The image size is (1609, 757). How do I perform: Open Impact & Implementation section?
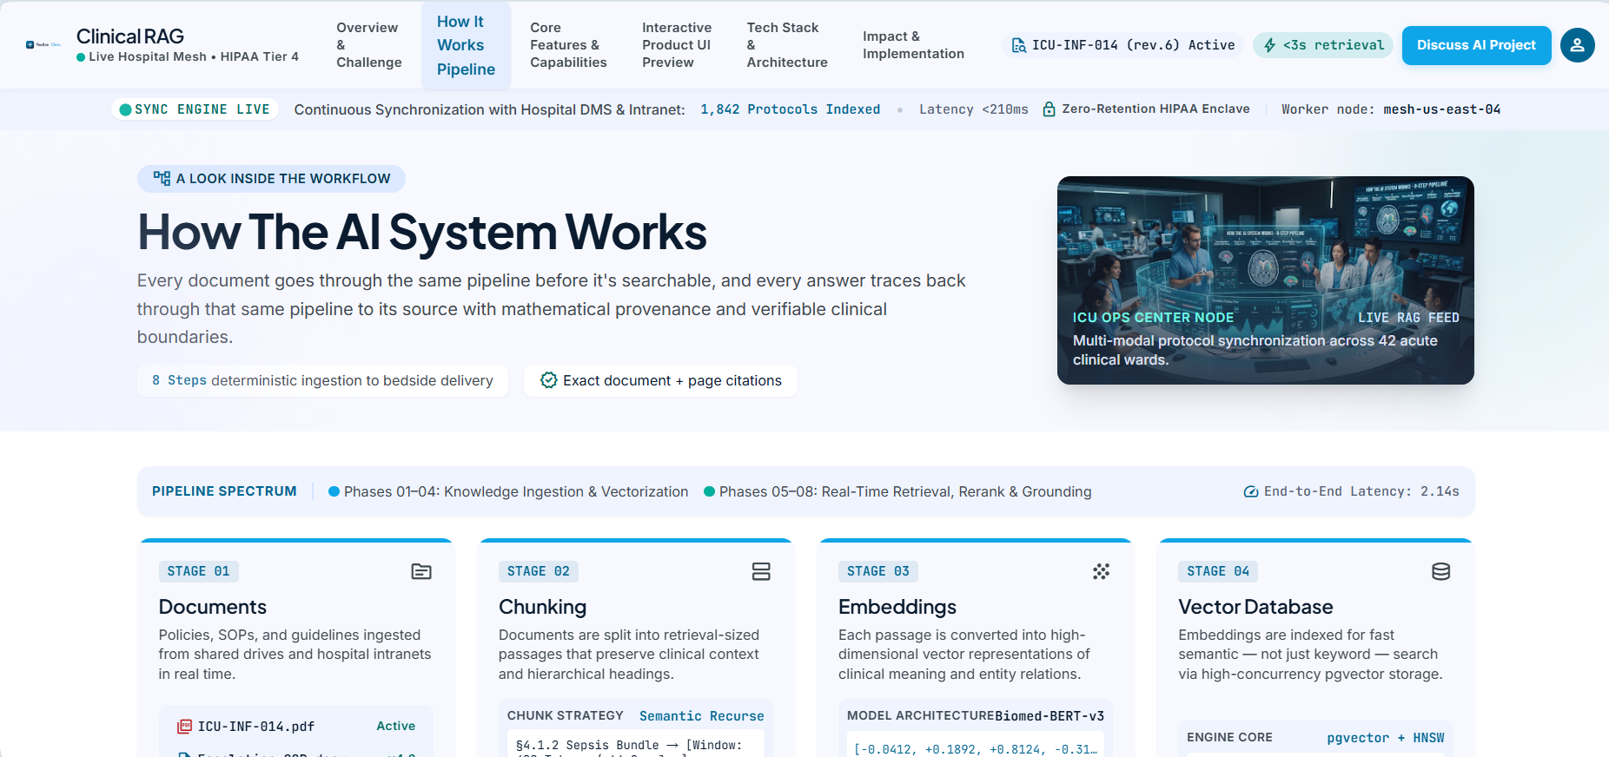click(x=913, y=45)
